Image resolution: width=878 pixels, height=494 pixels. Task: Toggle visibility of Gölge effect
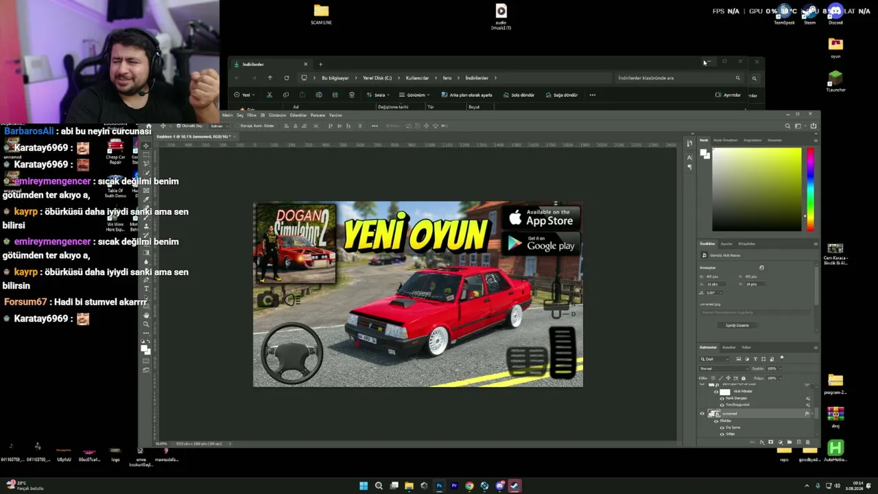(x=722, y=434)
